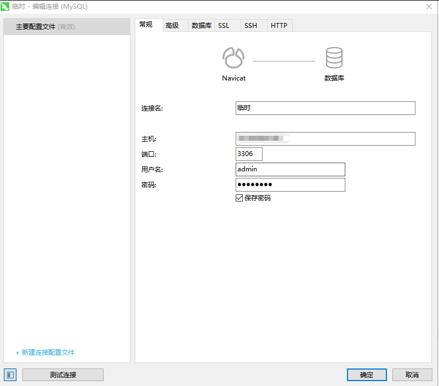Switch to the SSH tab
439x386 pixels.
254,25
